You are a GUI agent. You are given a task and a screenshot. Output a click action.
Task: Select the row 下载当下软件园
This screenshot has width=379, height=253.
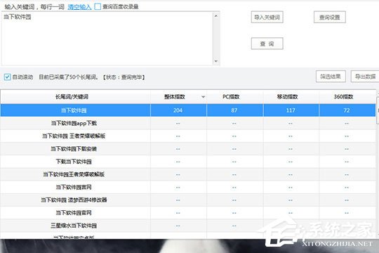pyautogui.click(x=188, y=162)
